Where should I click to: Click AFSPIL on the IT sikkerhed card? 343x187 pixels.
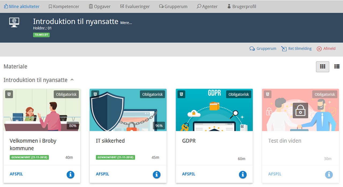103,174
